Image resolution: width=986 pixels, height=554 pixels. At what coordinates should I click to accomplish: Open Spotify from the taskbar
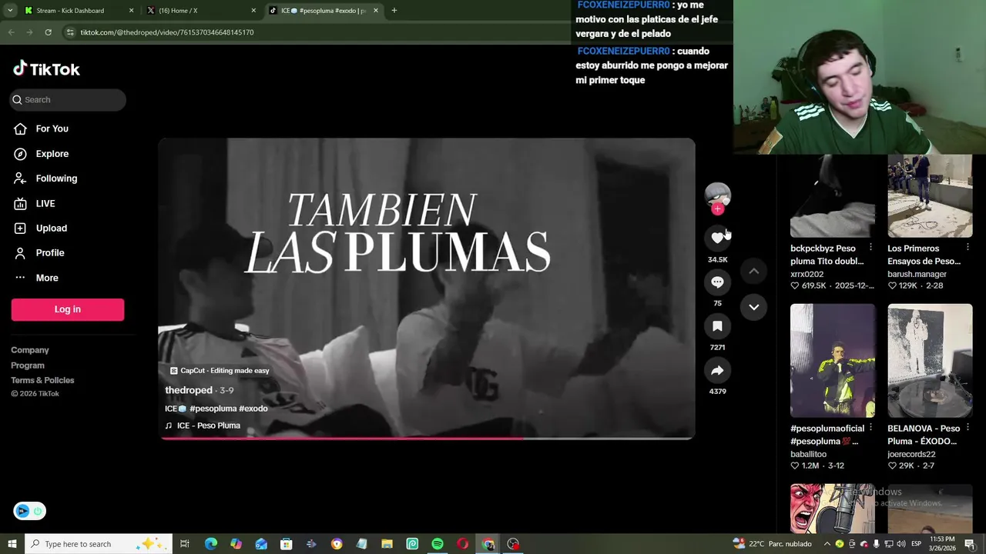pos(438,544)
